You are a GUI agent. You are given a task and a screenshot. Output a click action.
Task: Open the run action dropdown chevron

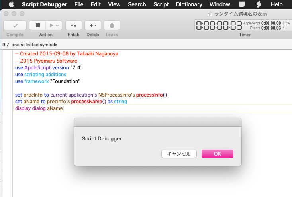[x=57, y=26]
